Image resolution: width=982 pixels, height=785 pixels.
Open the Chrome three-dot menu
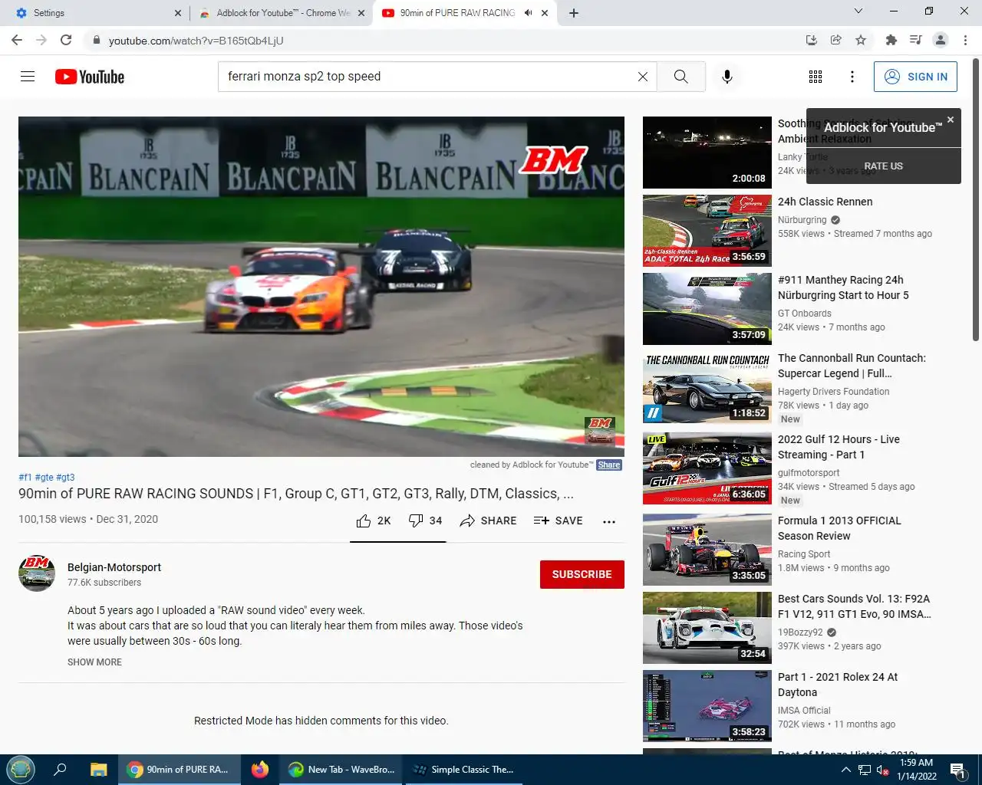coord(965,40)
